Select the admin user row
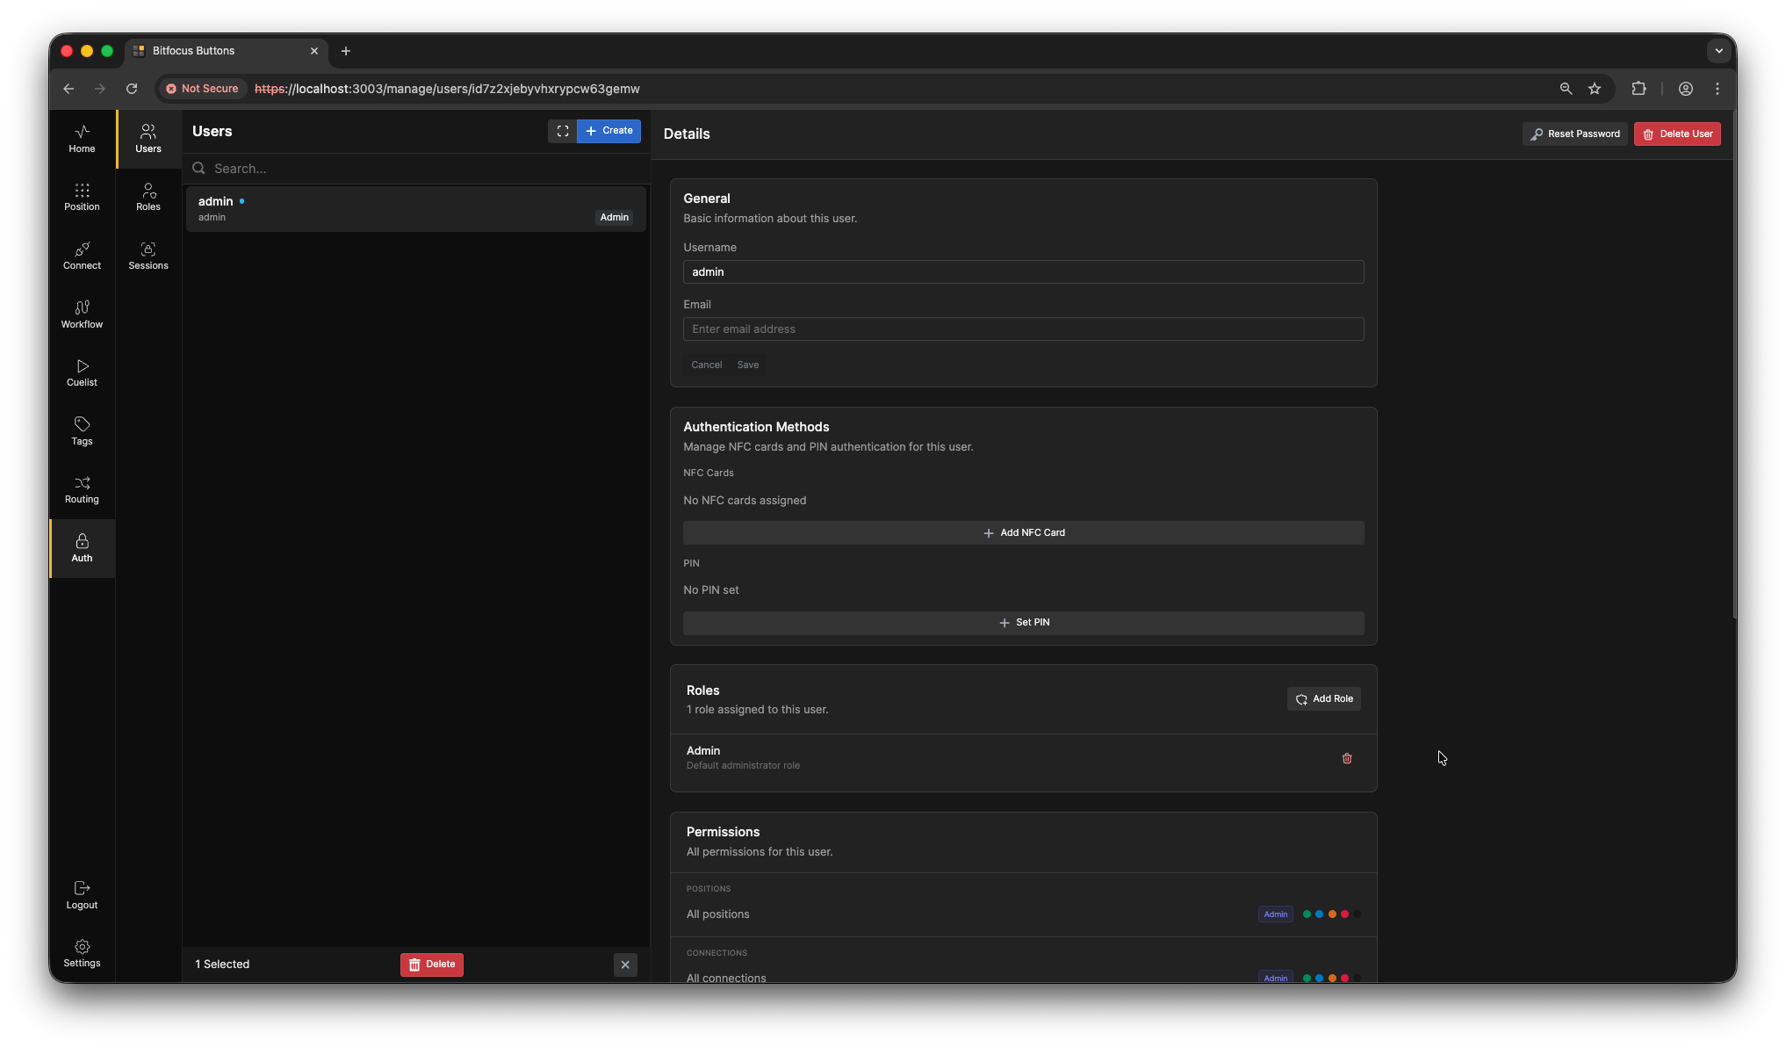This screenshot has height=1048, width=1786. tap(416, 209)
